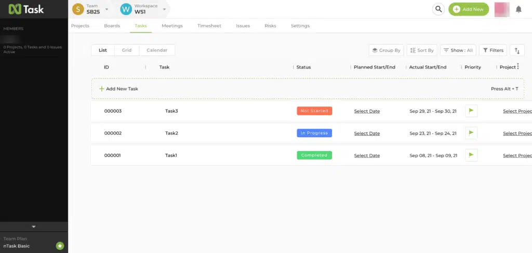
Task: Click the Priority column header
Action: click(473, 67)
